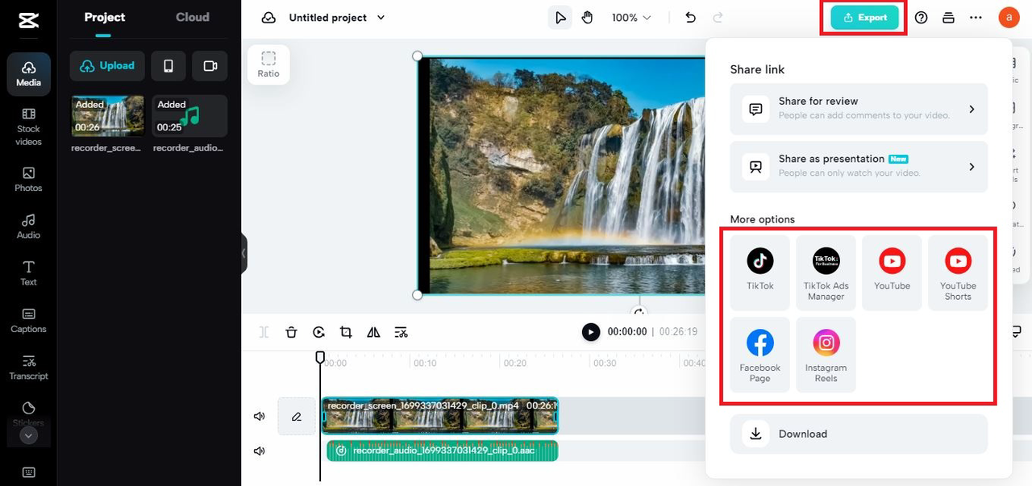This screenshot has width=1032, height=486.
Task: Click the redo arrow
Action: coord(718,18)
